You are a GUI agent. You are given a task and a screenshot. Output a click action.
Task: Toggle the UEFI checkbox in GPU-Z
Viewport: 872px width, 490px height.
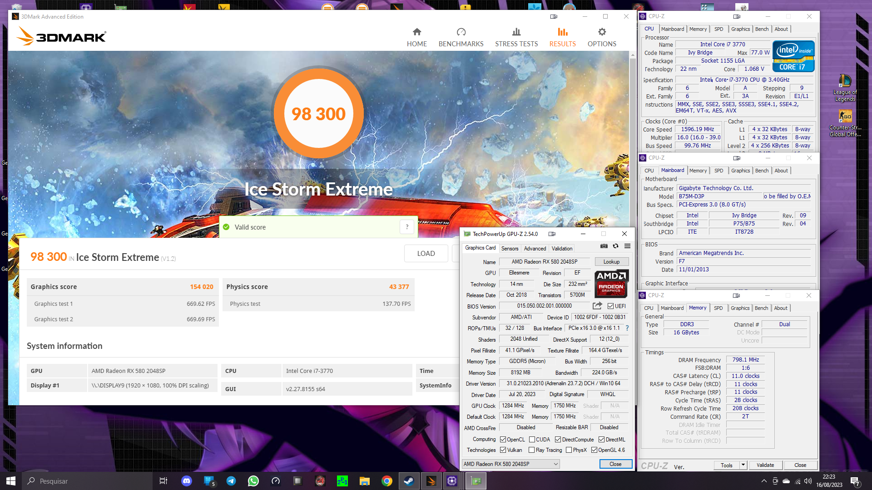pyautogui.click(x=610, y=306)
